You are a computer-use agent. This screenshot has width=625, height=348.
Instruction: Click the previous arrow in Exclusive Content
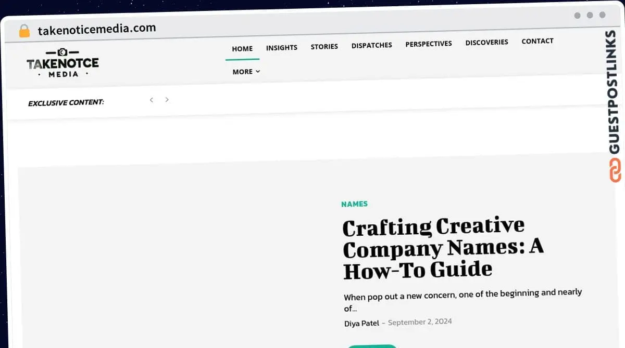tap(151, 100)
